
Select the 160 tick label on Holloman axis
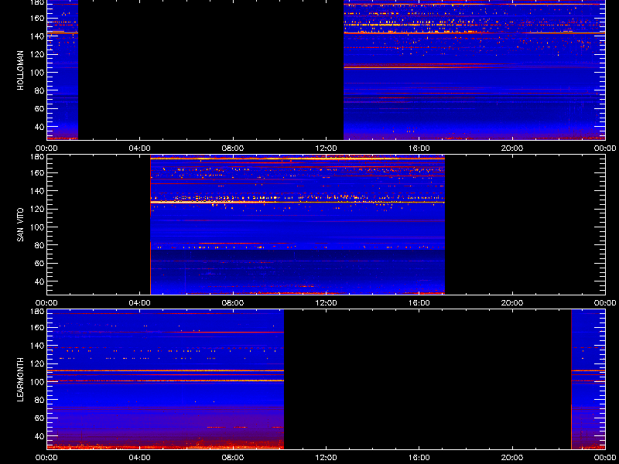coord(38,18)
